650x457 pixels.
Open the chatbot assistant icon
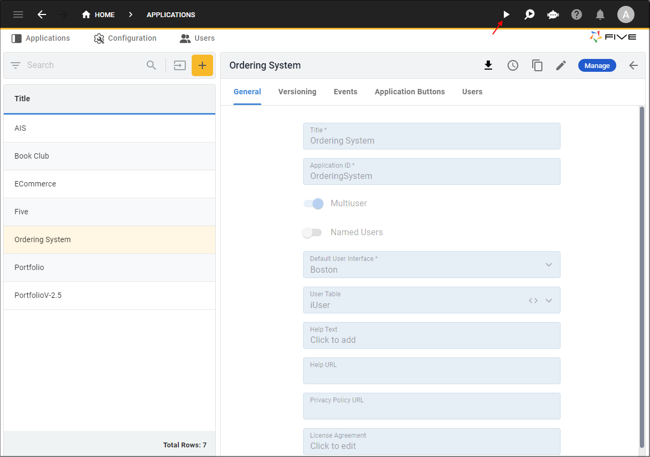553,14
